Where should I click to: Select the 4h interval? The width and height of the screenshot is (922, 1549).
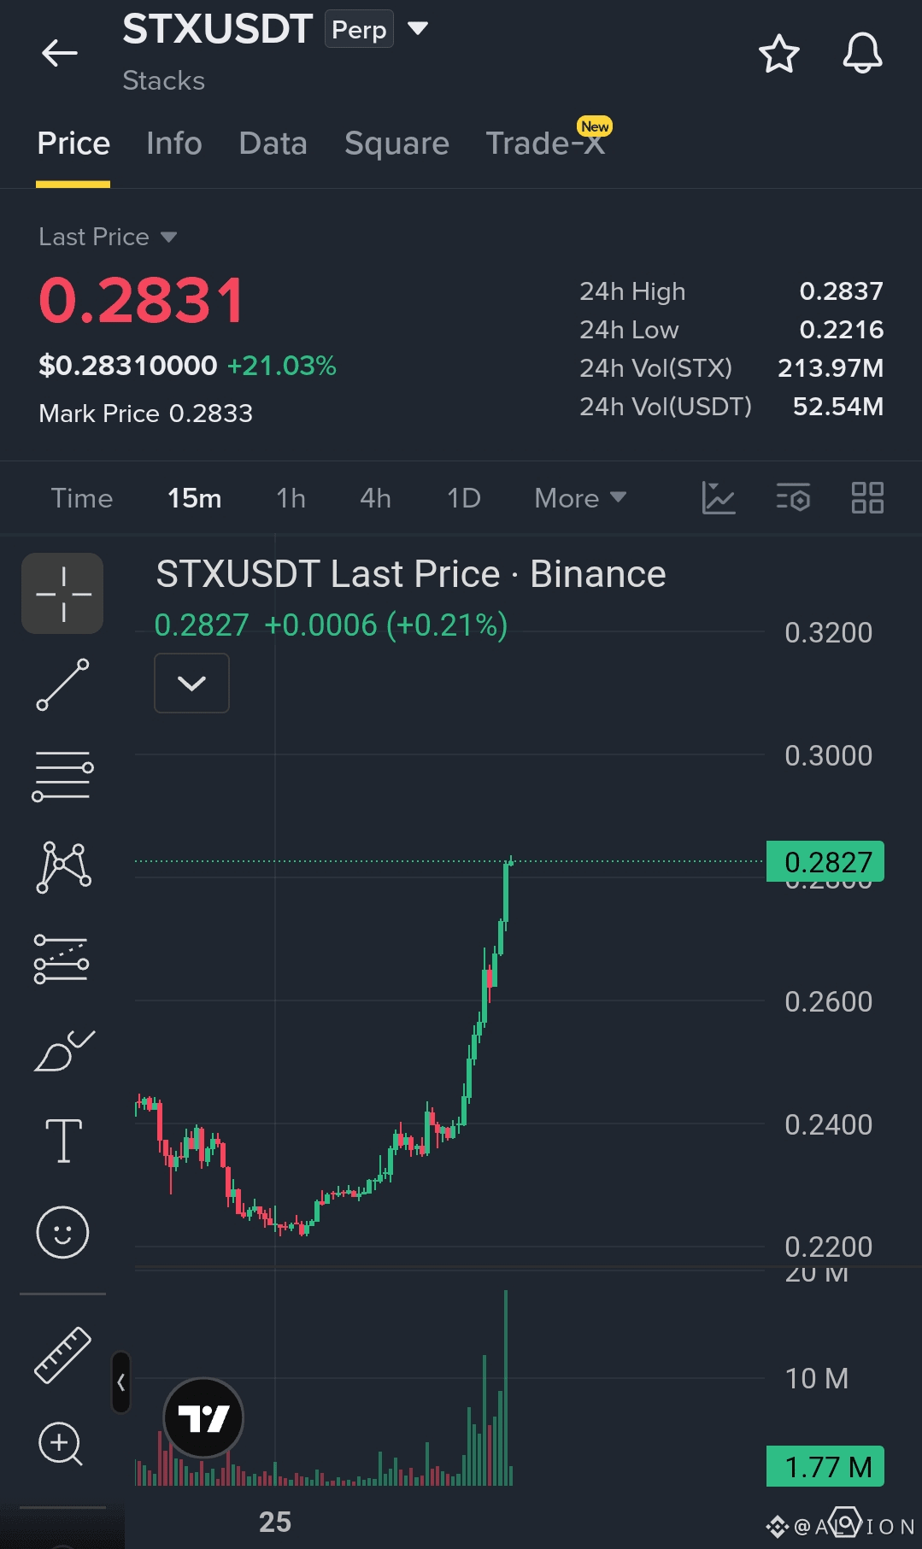375,498
